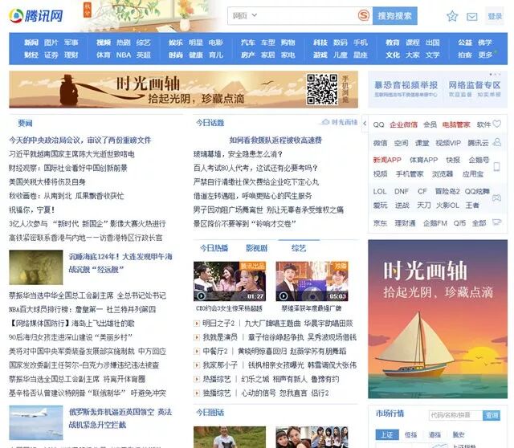The width and height of the screenshot is (514, 448).
Task: Switch to the 综艺 tab
Action: click(299, 248)
